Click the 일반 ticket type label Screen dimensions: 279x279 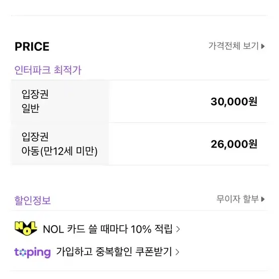click(x=30, y=108)
